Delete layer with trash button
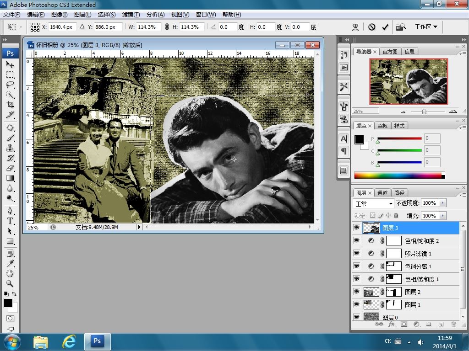 coord(453,324)
